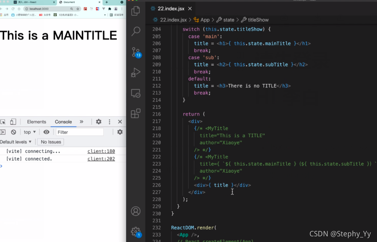Open a new browser tab
The height and width of the screenshot is (242, 377).
pos(107,2)
